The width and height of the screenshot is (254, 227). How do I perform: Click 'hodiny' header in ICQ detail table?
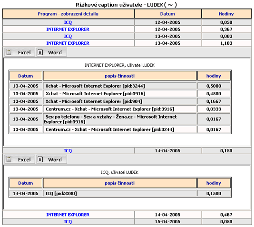pos(214,183)
